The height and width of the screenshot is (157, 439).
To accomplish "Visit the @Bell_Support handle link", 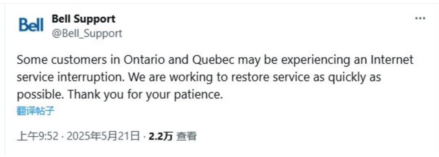I will click(87, 33).
